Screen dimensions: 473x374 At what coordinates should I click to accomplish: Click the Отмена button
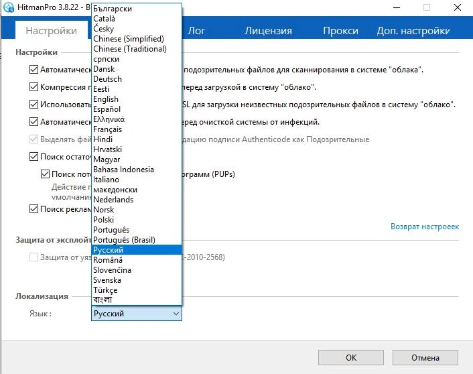(425, 358)
